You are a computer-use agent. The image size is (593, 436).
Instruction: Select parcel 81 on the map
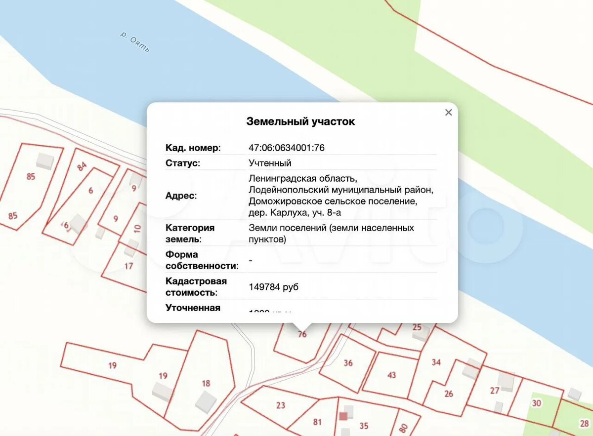[317, 422]
